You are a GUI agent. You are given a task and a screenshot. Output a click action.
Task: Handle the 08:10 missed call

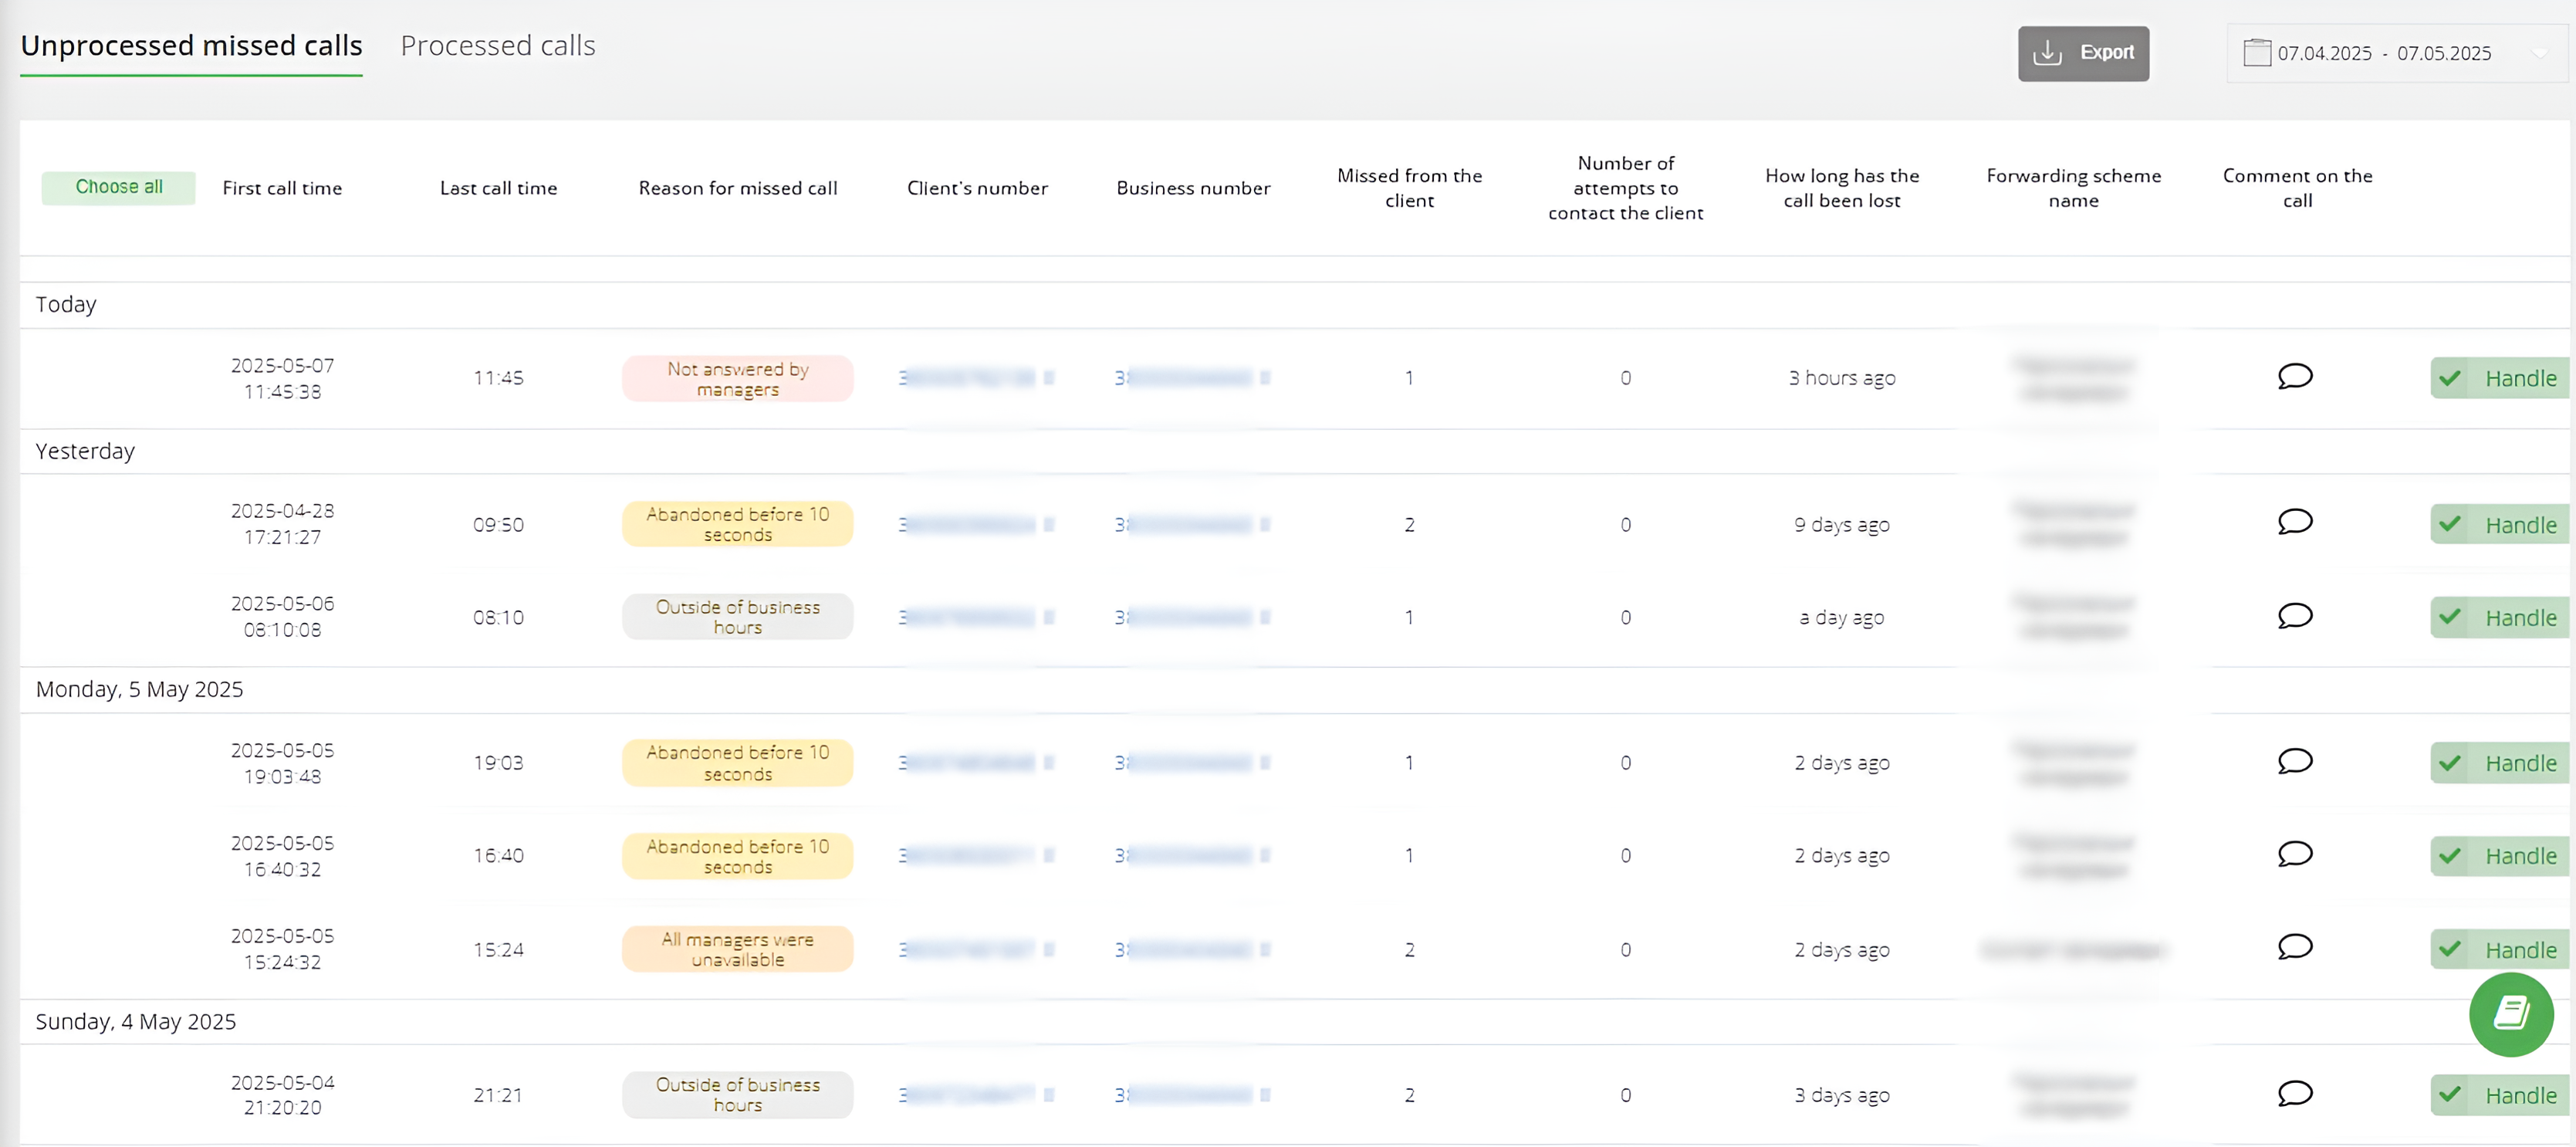click(2502, 618)
